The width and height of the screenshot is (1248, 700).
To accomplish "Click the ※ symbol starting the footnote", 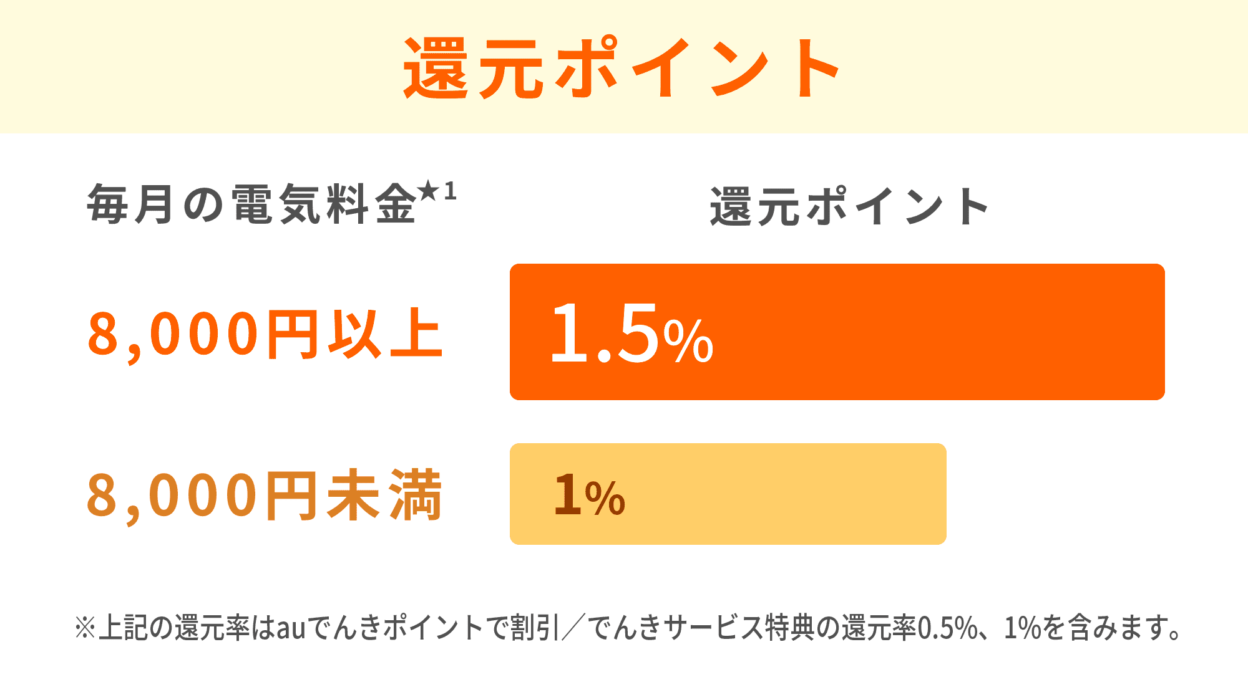I will click(84, 628).
